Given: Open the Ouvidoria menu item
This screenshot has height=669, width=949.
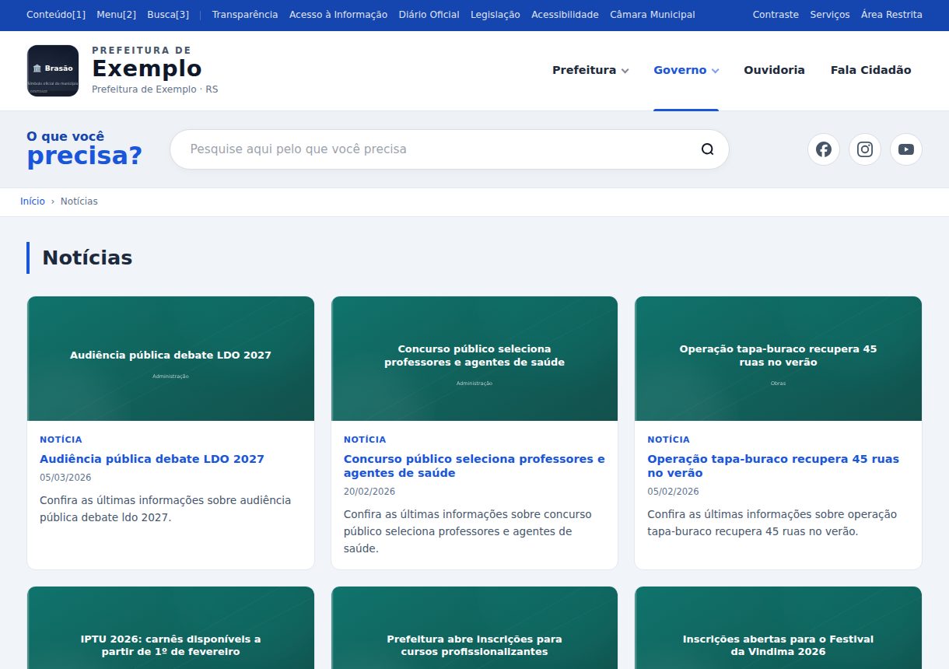Looking at the screenshot, I should point(774,70).
